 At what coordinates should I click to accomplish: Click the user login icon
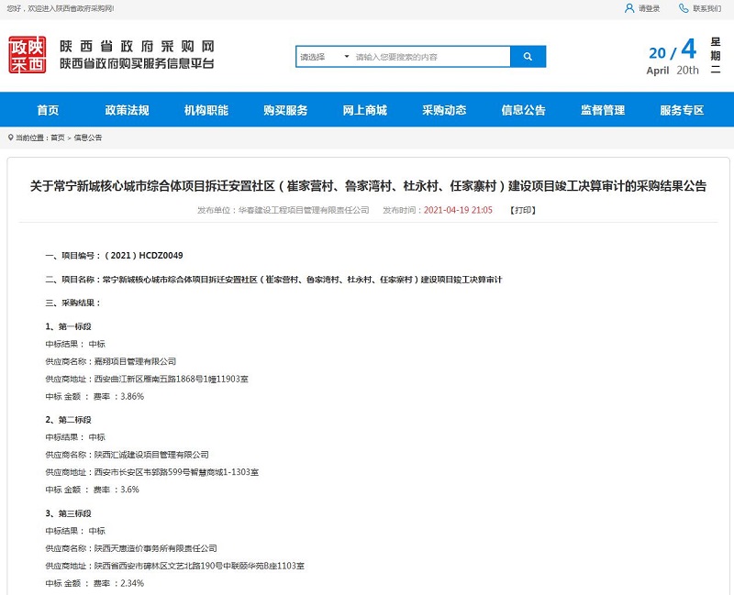[629, 8]
